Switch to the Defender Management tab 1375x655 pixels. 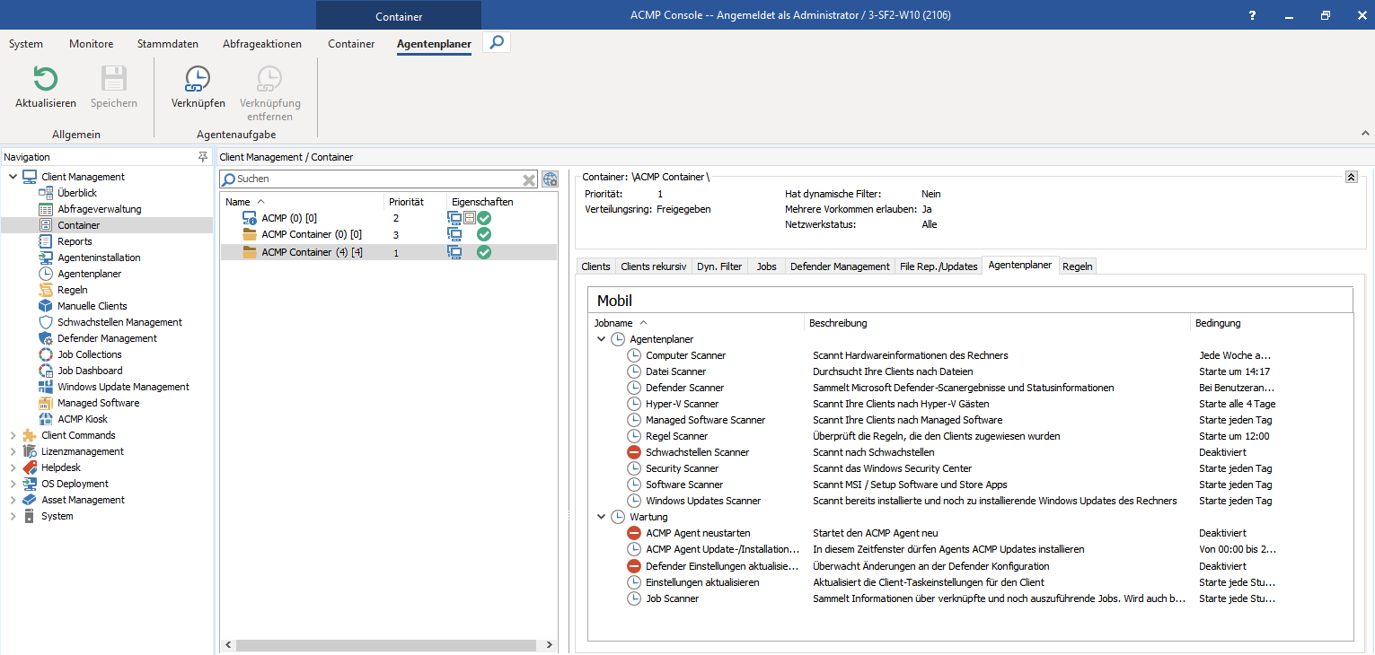(840, 266)
